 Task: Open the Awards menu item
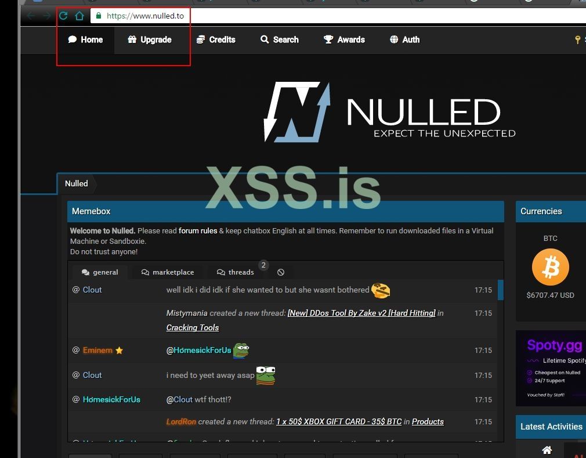point(344,39)
